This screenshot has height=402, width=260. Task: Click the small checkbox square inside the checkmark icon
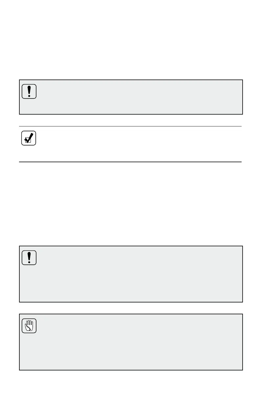28,140
